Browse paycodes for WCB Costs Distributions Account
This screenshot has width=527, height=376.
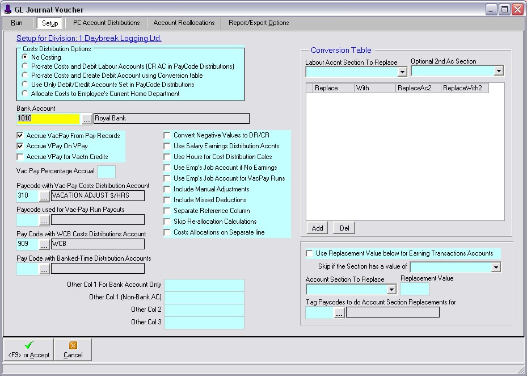[44, 244]
